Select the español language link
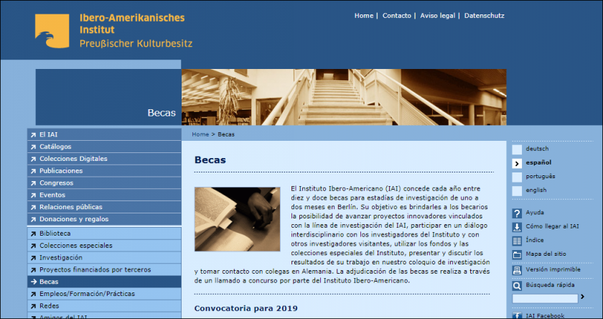Viewport: 603px width, 319px height. [x=538, y=163]
